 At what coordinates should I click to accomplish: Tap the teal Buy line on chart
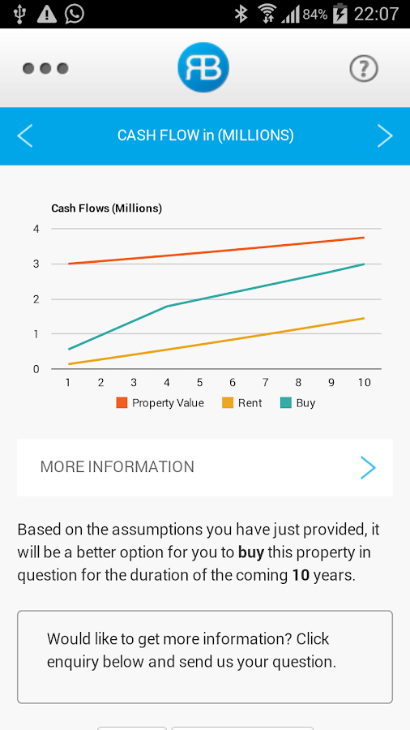tap(265, 286)
